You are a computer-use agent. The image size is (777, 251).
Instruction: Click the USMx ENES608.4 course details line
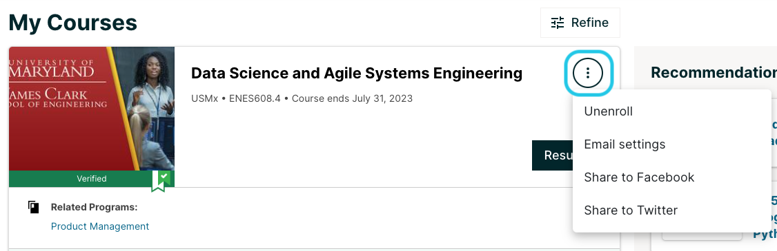(x=302, y=98)
